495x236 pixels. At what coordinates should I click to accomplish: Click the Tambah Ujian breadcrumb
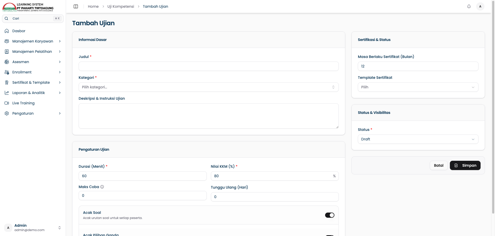click(x=155, y=6)
